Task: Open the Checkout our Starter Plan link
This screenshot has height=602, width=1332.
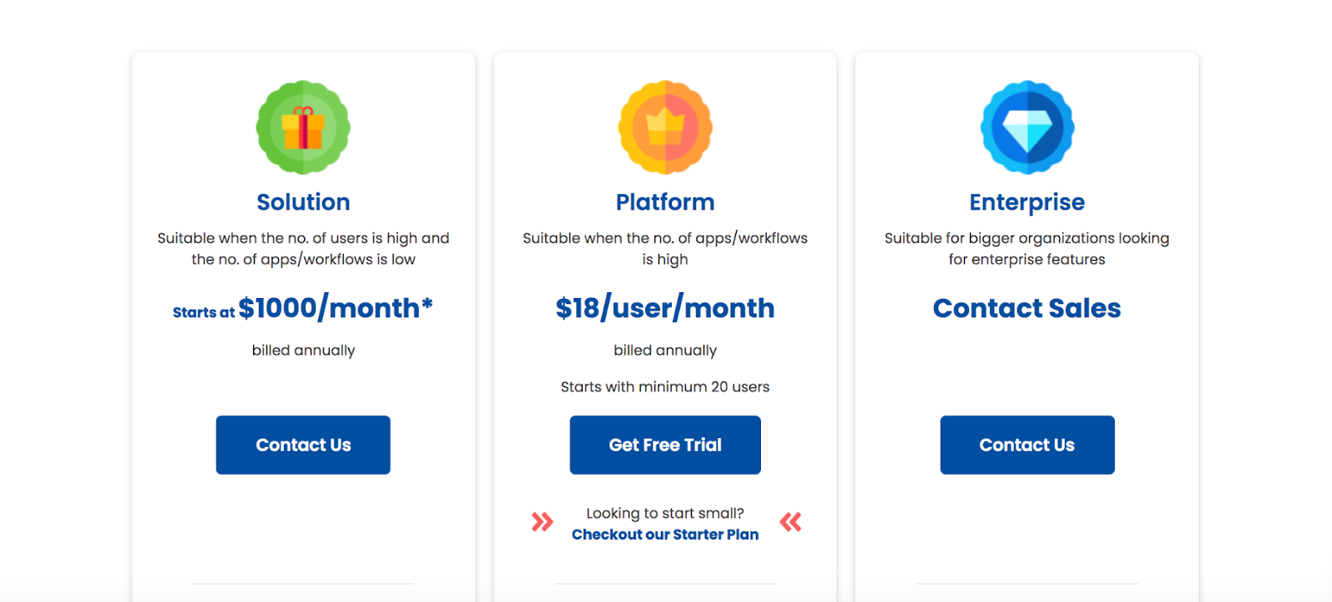Action: 665,535
